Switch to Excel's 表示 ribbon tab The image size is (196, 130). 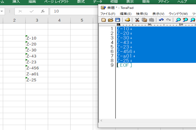tap(130, 2)
